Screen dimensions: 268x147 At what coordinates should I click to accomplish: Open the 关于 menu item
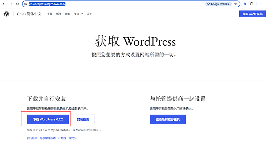click(x=89, y=14)
